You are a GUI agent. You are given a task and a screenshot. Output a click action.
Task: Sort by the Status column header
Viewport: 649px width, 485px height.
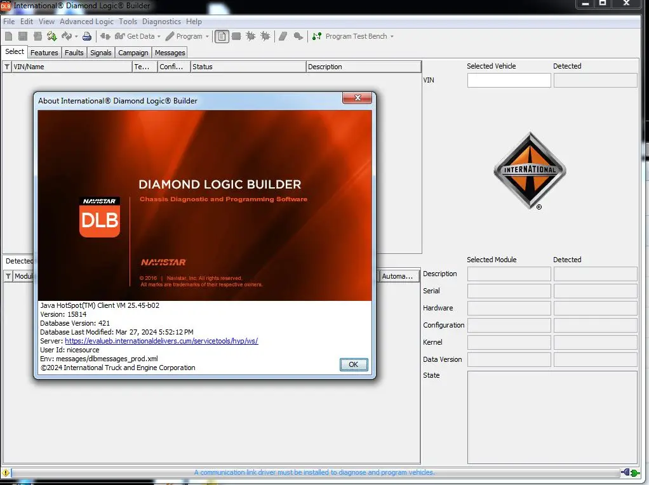pos(248,67)
